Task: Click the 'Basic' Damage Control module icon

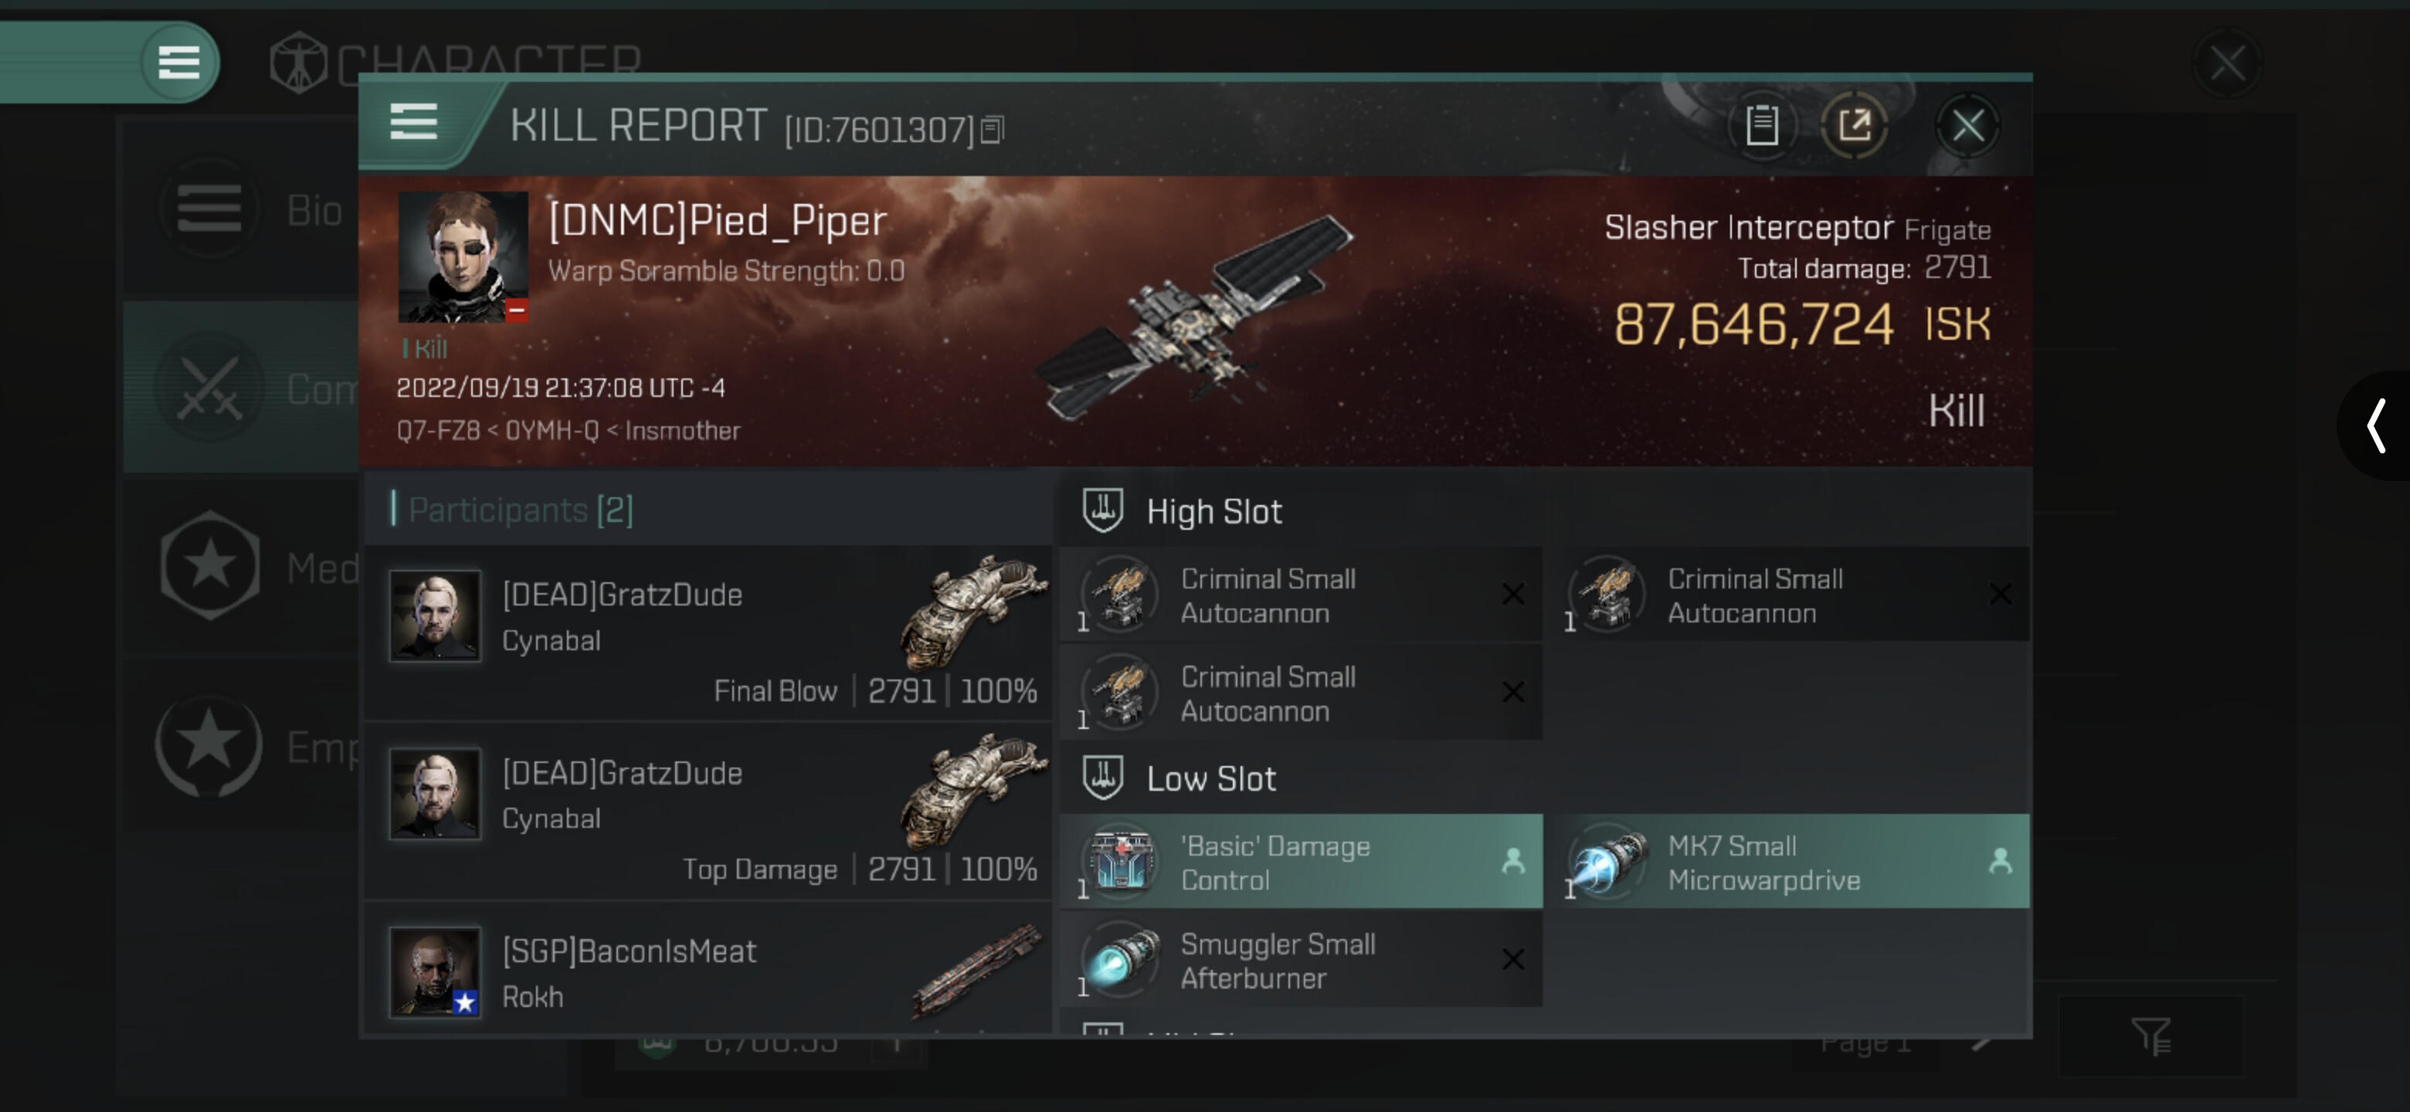Action: pos(1121,860)
